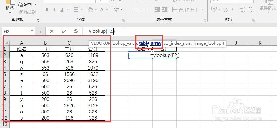Align text right
277x128 pixels.
tap(147, 9)
